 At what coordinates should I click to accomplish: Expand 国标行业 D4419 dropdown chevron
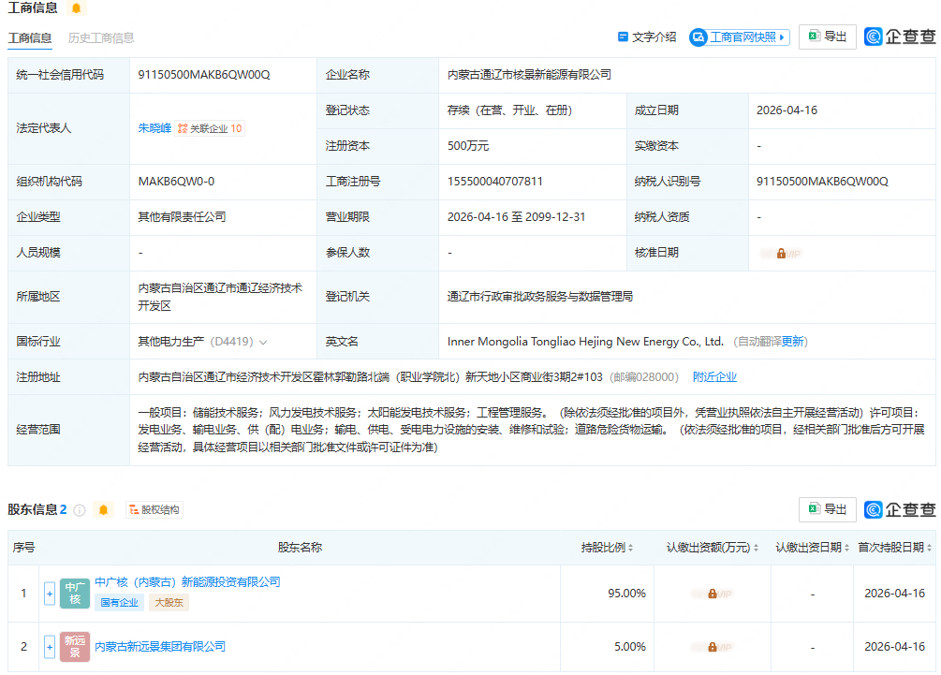coord(263,343)
